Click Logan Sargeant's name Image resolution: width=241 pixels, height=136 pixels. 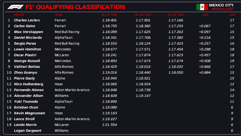coord(28,130)
